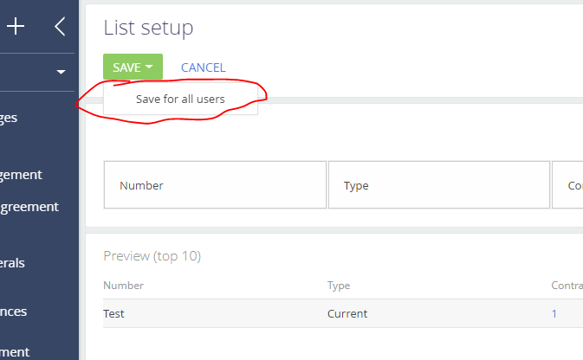
Task: Select the Type column box
Action: 439,185
